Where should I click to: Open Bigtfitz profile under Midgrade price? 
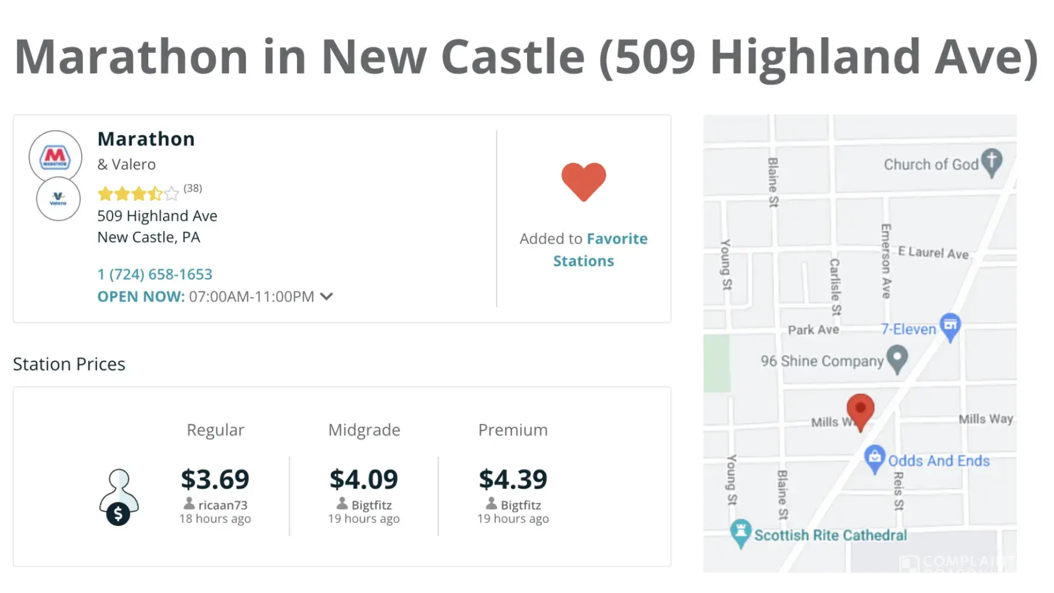point(371,505)
